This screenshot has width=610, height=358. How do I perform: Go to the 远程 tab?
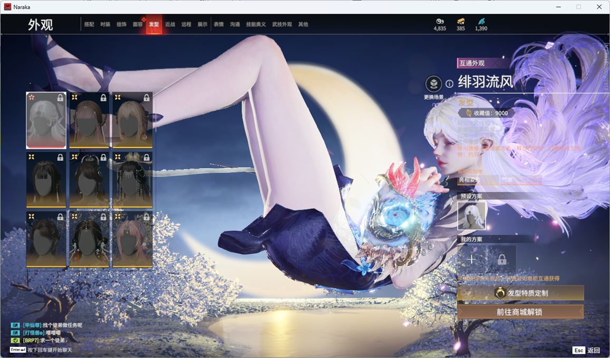tap(186, 24)
